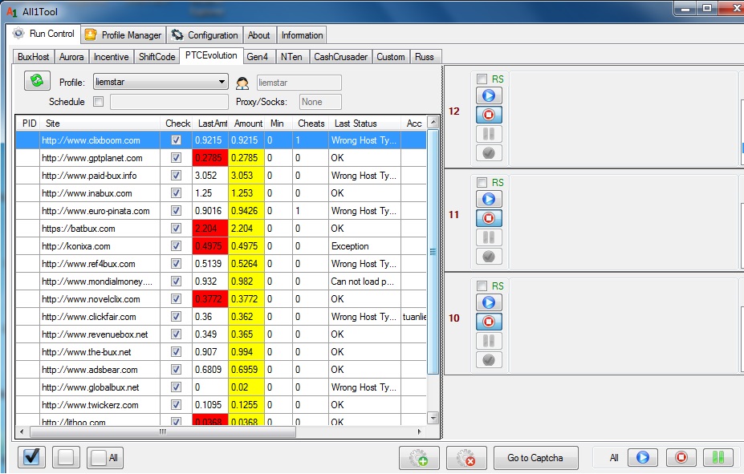744x474 pixels.
Task: Start slot 12 with its play button
Action: (489, 95)
